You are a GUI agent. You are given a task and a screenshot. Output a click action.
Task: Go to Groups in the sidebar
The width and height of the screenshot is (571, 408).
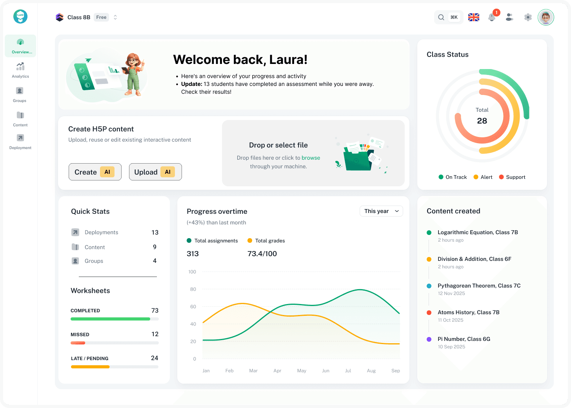(x=20, y=95)
